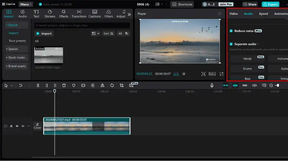Viewport: 288px width, 161px height.
Task: Toggle linkage icon in timeline toolbar
Action: 245,85
